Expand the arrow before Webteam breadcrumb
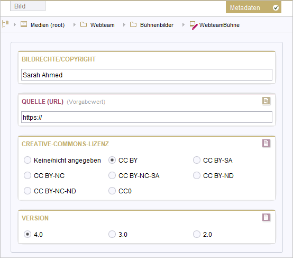This screenshot has width=293, height=258. coord(75,24)
